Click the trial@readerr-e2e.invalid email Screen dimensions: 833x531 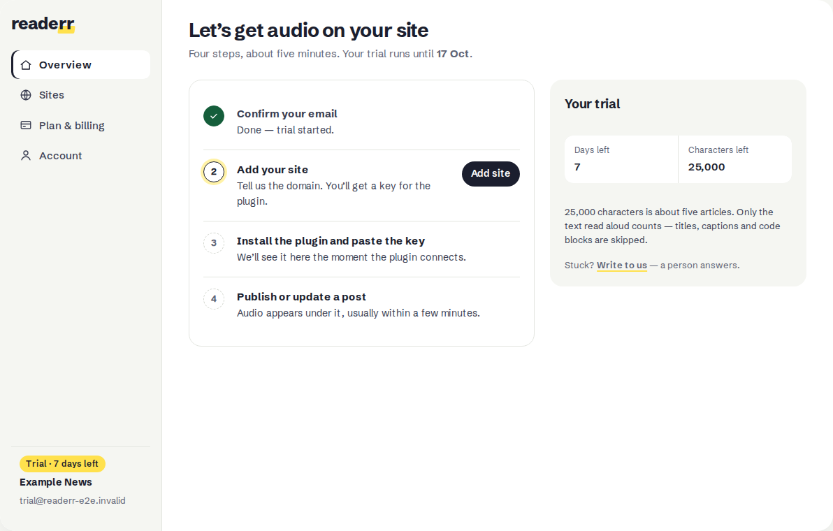click(x=73, y=501)
